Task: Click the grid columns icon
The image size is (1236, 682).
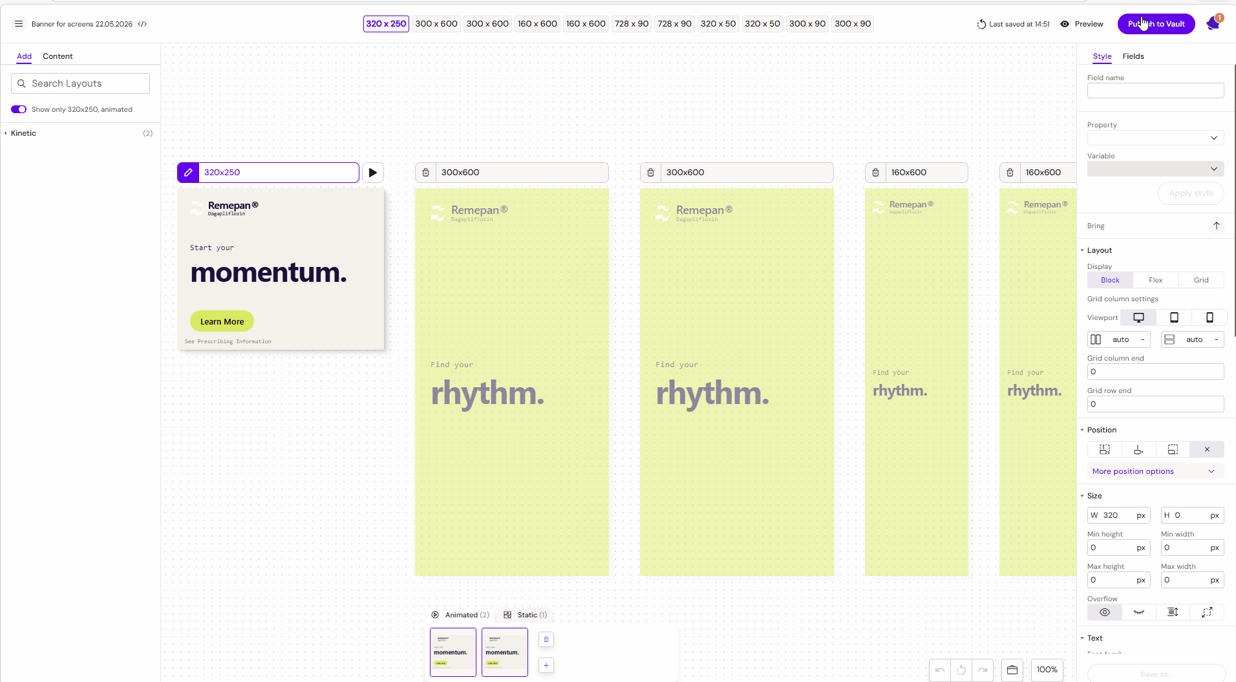Action: click(x=1096, y=339)
